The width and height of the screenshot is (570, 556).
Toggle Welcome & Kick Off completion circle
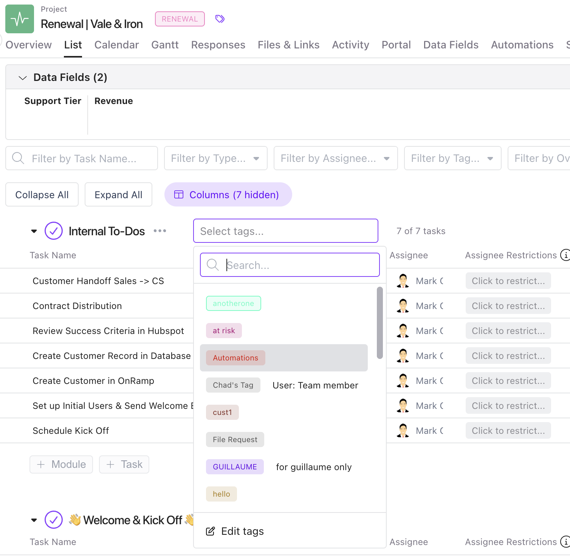54,520
